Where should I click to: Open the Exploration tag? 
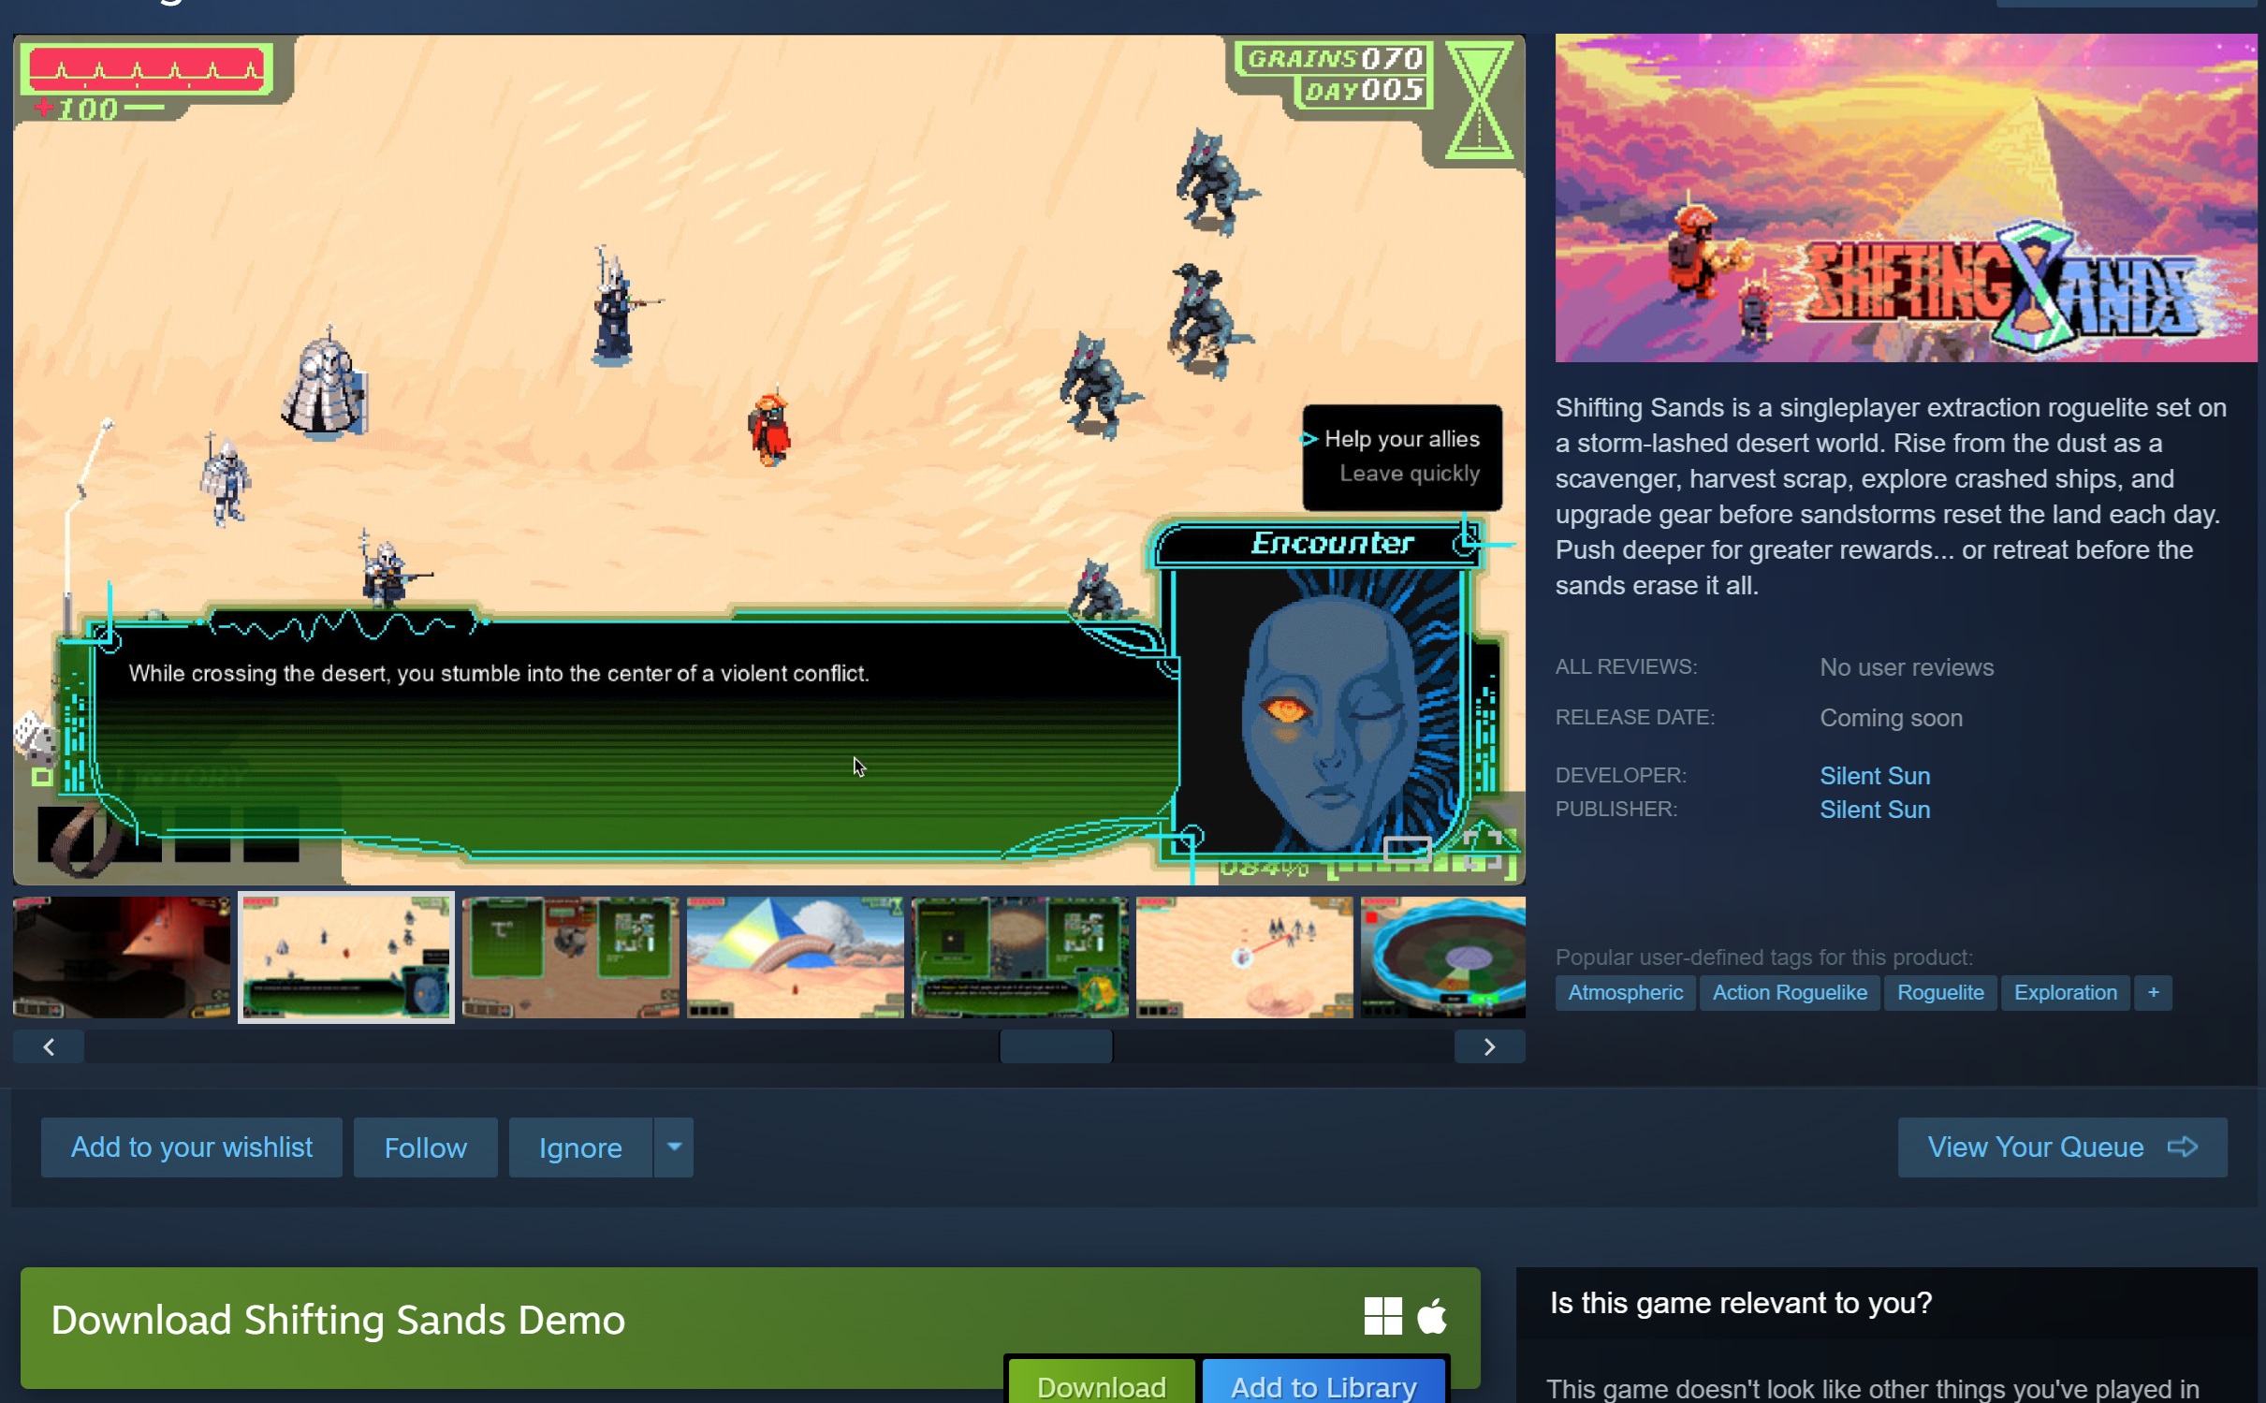pos(2065,992)
